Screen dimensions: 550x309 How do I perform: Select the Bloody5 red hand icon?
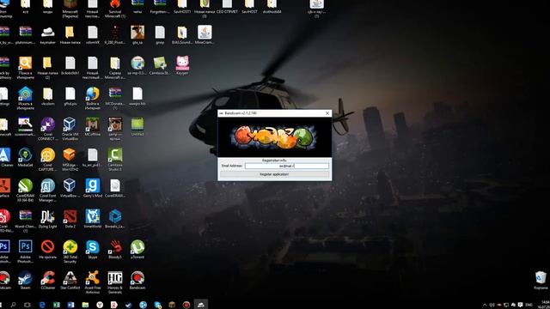(115, 250)
